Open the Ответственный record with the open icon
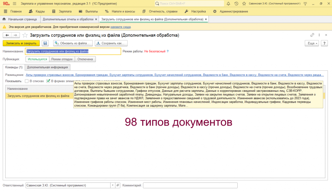 click(x=118, y=185)
